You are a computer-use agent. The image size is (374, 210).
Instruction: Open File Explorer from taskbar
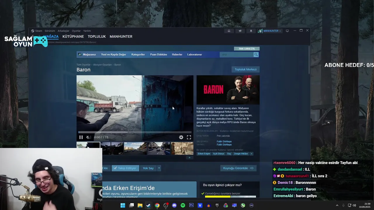click(140, 205)
